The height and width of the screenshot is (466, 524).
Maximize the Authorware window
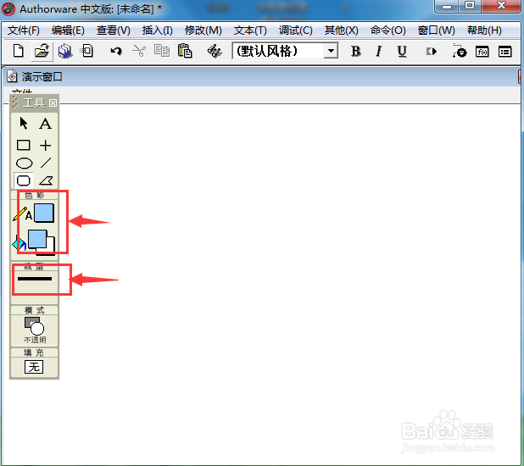point(470,6)
